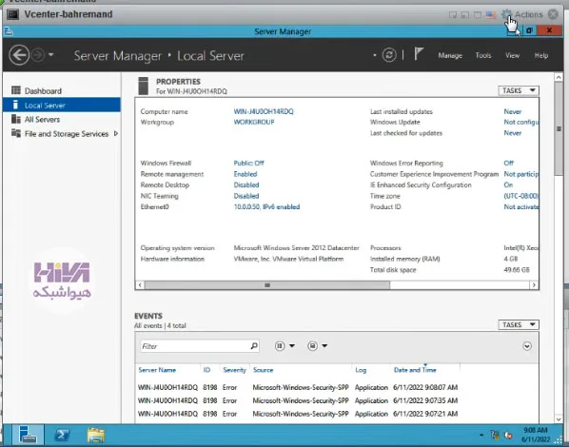
Task: Click Product ID Not activated link
Action: pos(521,206)
